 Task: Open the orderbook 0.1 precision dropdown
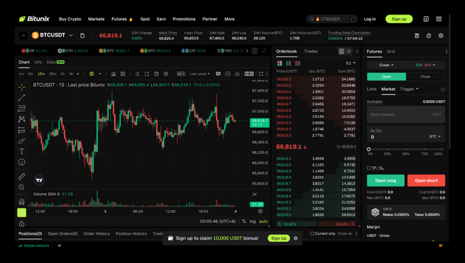351,63
